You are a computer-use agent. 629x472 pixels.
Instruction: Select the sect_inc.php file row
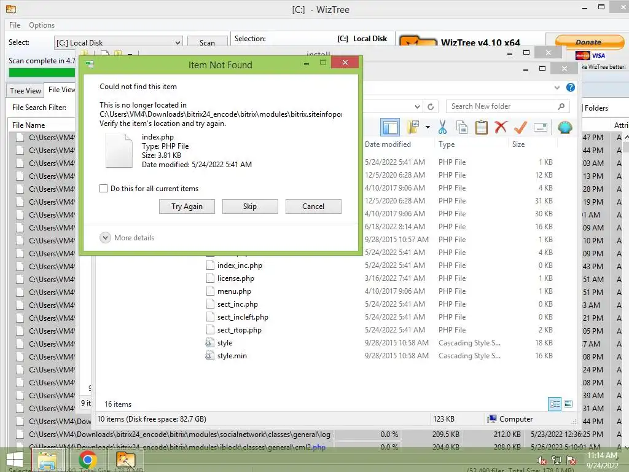coord(380,304)
